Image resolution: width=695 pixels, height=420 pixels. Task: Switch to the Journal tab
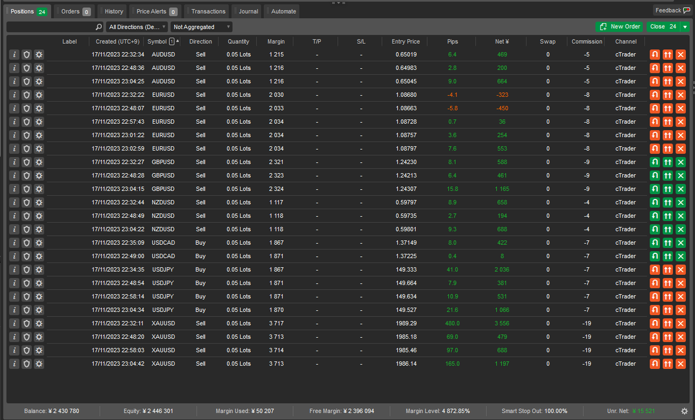246,11
